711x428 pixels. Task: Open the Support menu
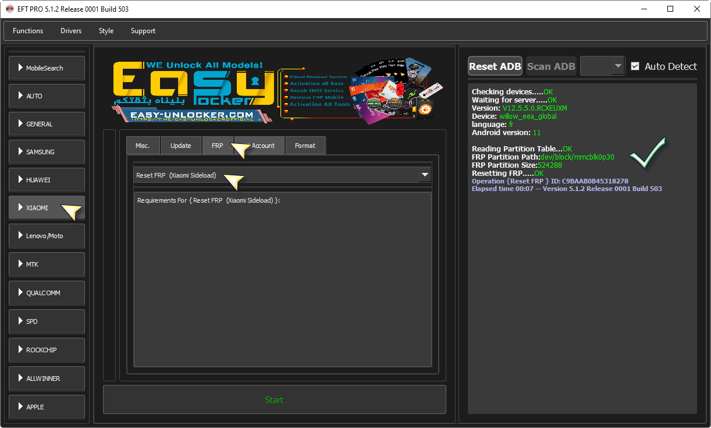coord(143,31)
